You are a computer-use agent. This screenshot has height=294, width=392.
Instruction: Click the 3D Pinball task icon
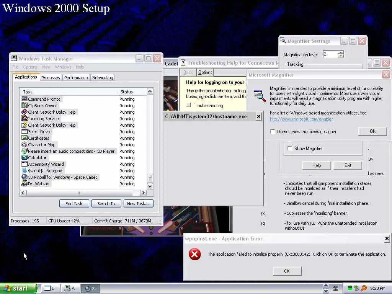tap(24, 177)
